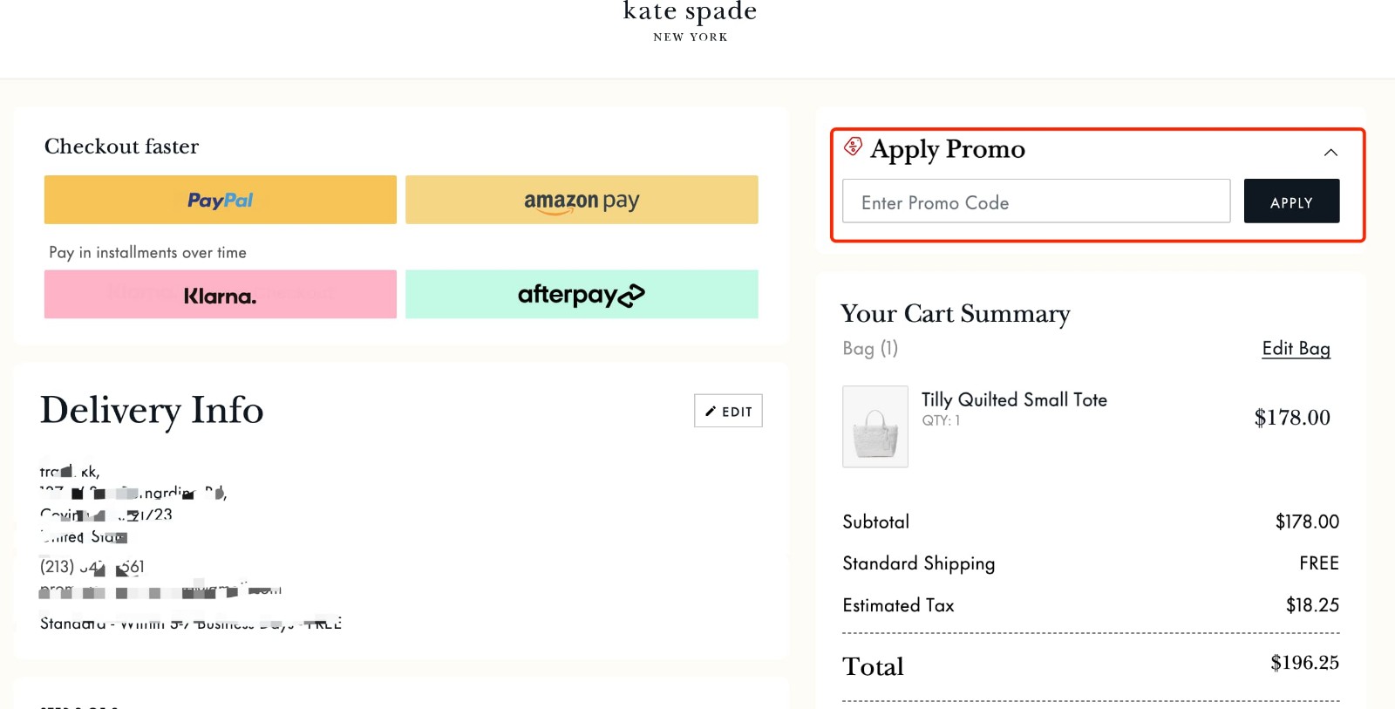
Task: Checkout using Amazon Pay
Action: pos(581,200)
